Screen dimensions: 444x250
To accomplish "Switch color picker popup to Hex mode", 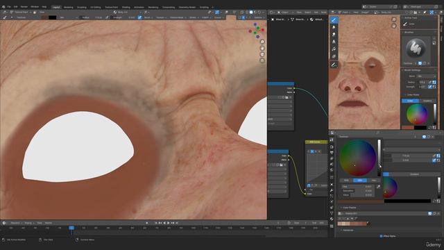I will (x=373, y=181).
